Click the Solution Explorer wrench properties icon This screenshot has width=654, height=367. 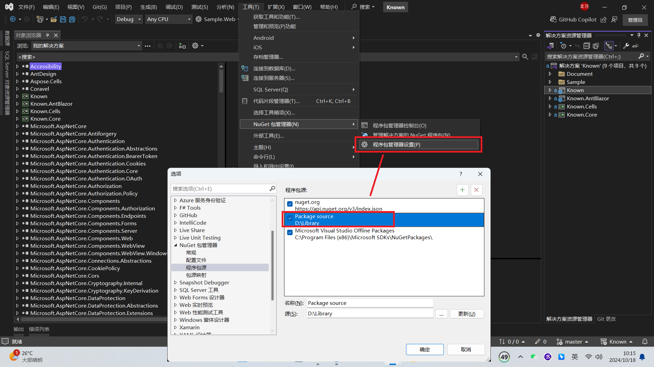[626, 46]
